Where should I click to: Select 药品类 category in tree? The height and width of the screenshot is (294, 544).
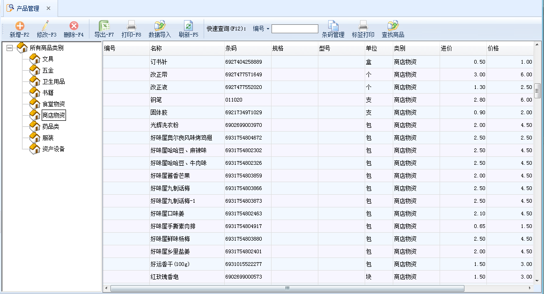coord(51,126)
